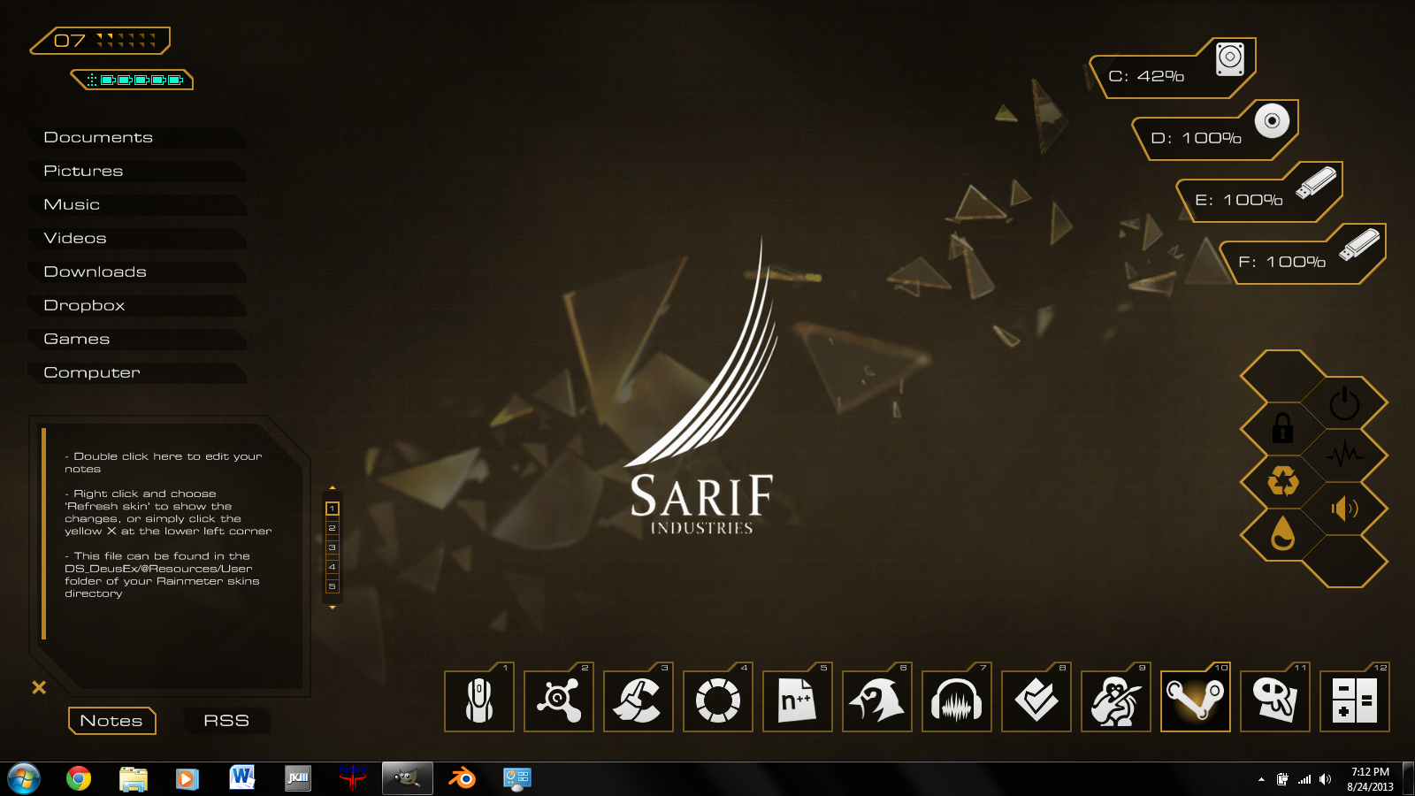This screenshot has height=796, width=1415.
Task: Click the pulse-wave hexagon icon
Action: pyautogui.click(x=1344, y=455)
